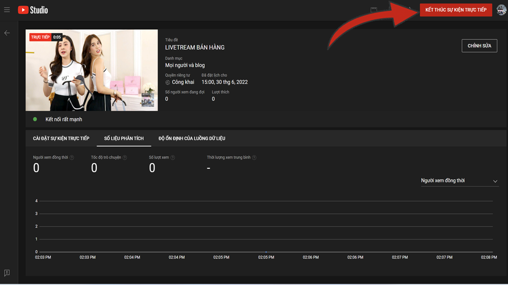508x285 pixels.
Task: Switch to Cài đặt sự kiện trực tiếp tab
Action: tap(61, 138)
